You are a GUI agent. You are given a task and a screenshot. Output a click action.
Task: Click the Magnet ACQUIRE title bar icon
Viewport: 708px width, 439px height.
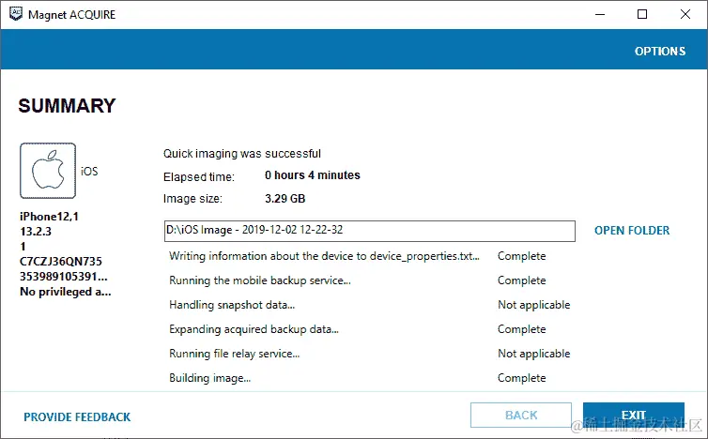[x=16, y=14]
